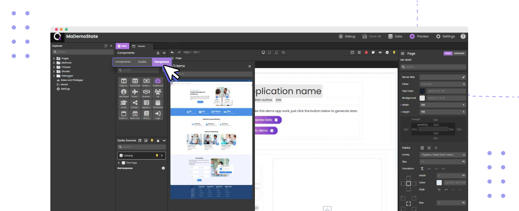Screen dimensions: 519x211
Task: Open the color palette icon in toolbar
Action: [x=373, y=52]
